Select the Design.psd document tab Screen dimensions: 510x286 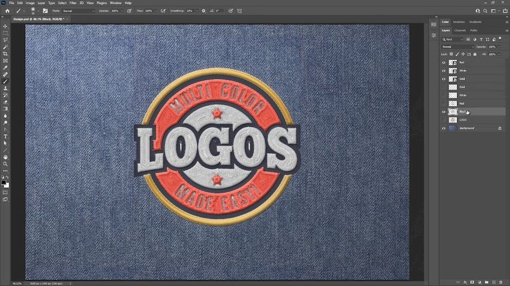(x=29, y=19)
